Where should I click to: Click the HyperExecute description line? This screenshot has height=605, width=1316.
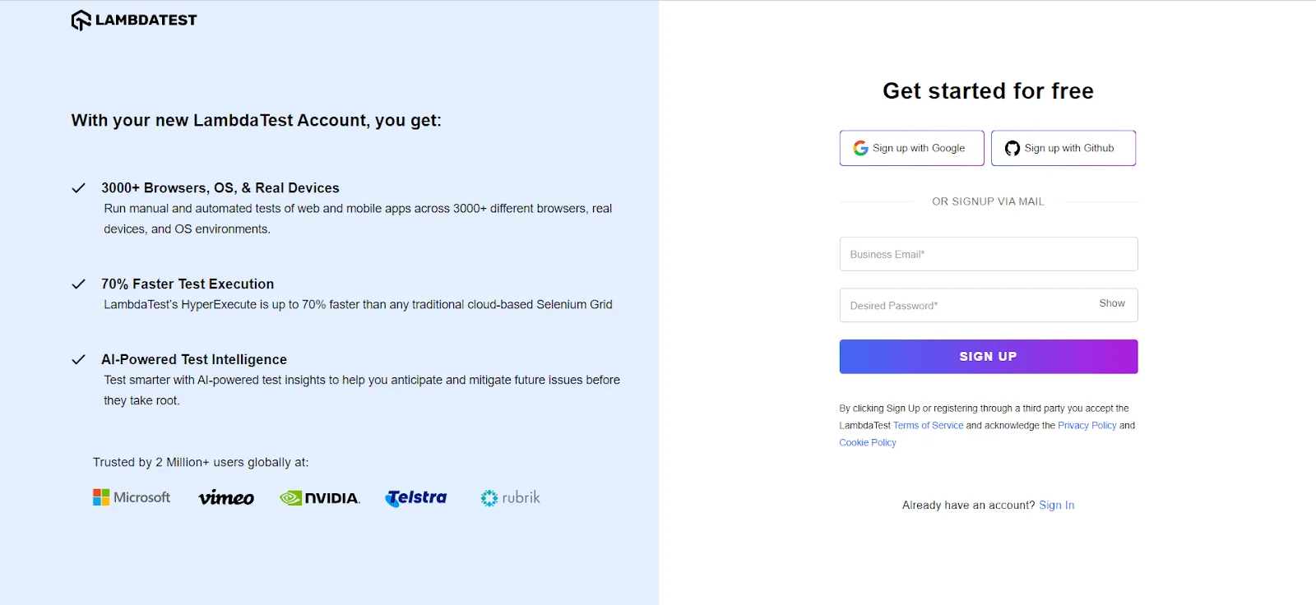point(358,305)
